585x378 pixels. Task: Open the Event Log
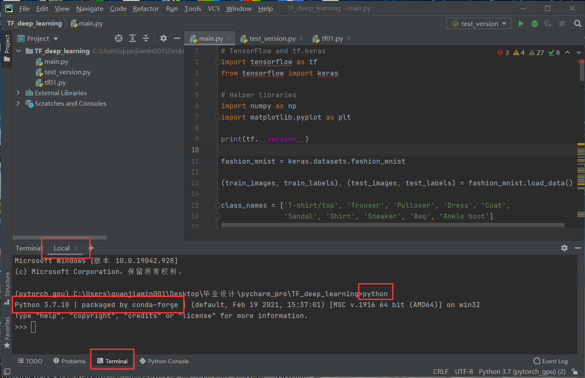[x=551, y=361]
